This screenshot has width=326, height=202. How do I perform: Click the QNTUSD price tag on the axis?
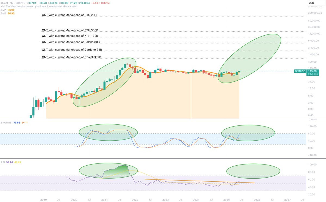pos(300,71)
